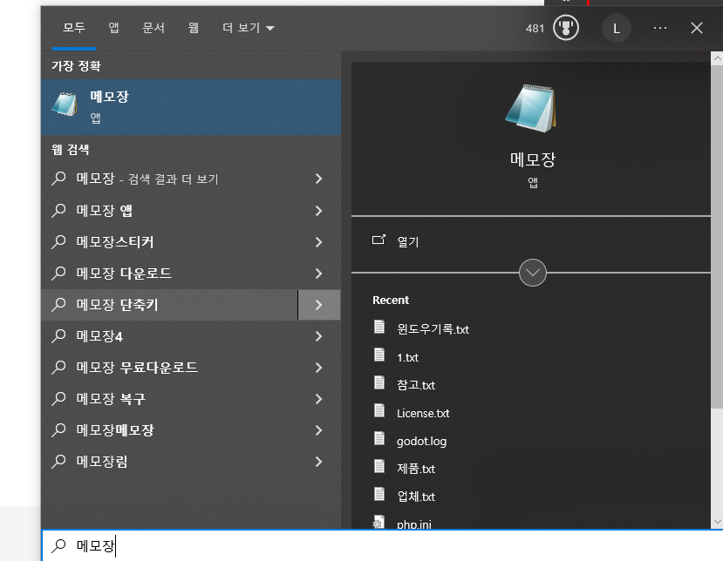Open recent file php.ini
723x561 pixels.
click(414, 524)
